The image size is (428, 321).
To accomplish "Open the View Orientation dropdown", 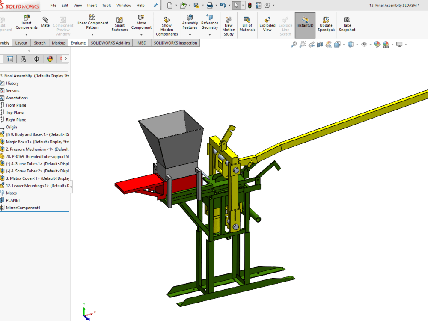I will point(342,44).
